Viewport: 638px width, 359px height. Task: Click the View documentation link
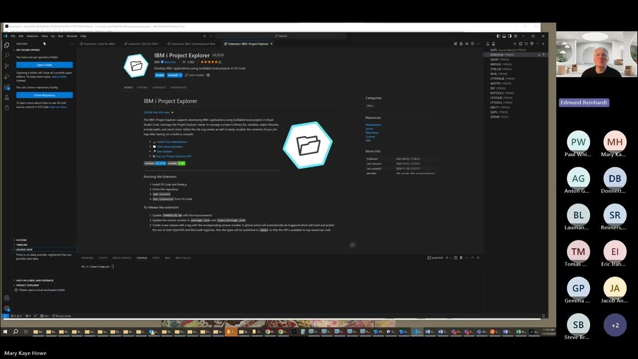click(170, 147)
